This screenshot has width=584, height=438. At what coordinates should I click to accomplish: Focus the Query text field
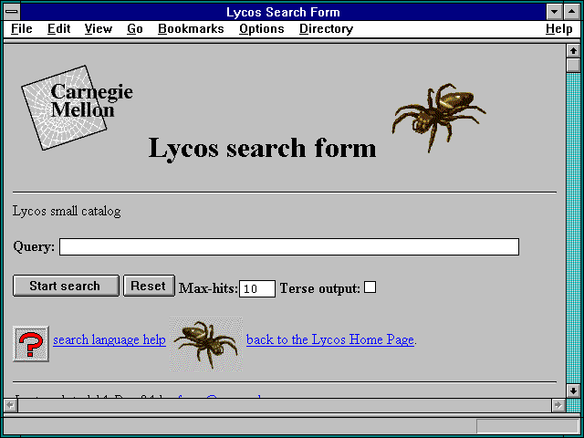coord(289,247)
